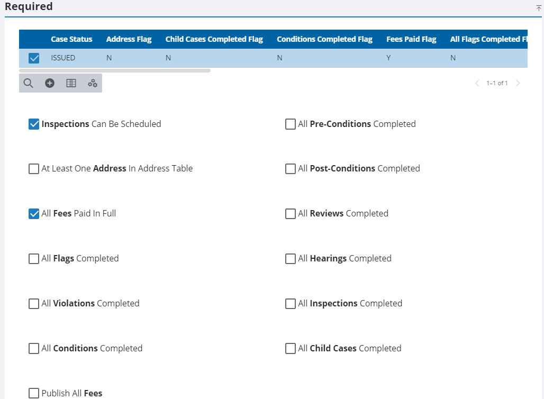Enable At Least One Address In Address Table
This screenshot has height=399, width=544.
34,169
